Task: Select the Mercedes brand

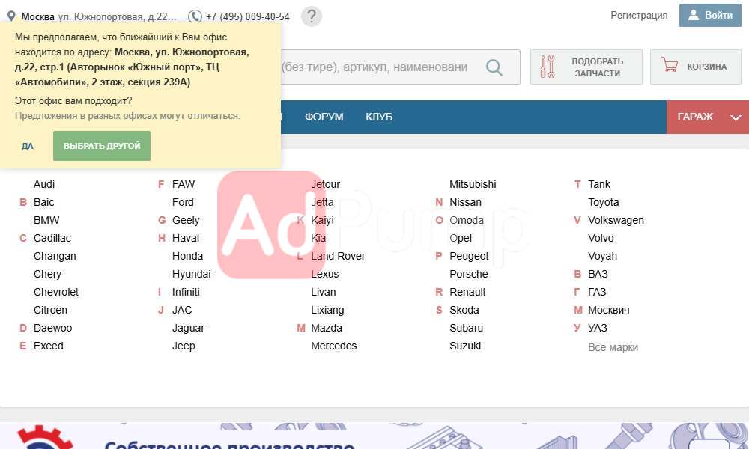Action: (333, 346)
